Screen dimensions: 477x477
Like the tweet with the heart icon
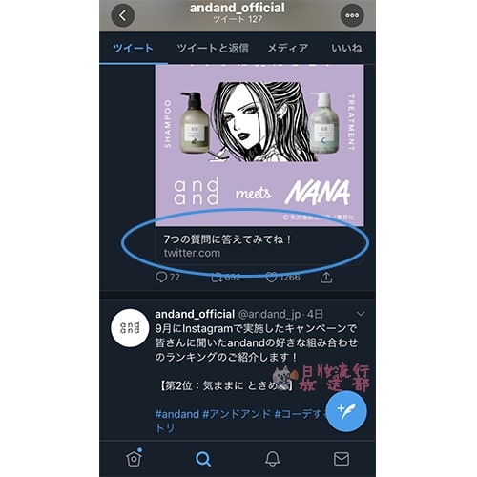[x=271, y=278]
